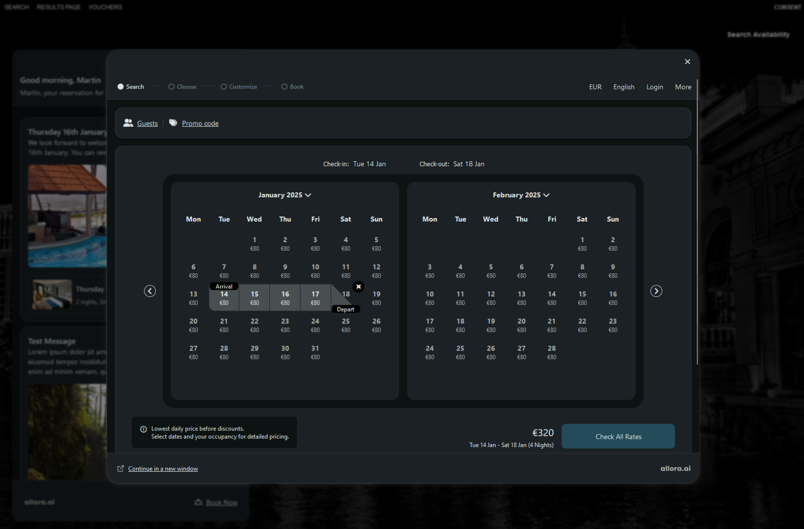
Task: Click the external window icon next to Continue
Action: pos(121,469)
